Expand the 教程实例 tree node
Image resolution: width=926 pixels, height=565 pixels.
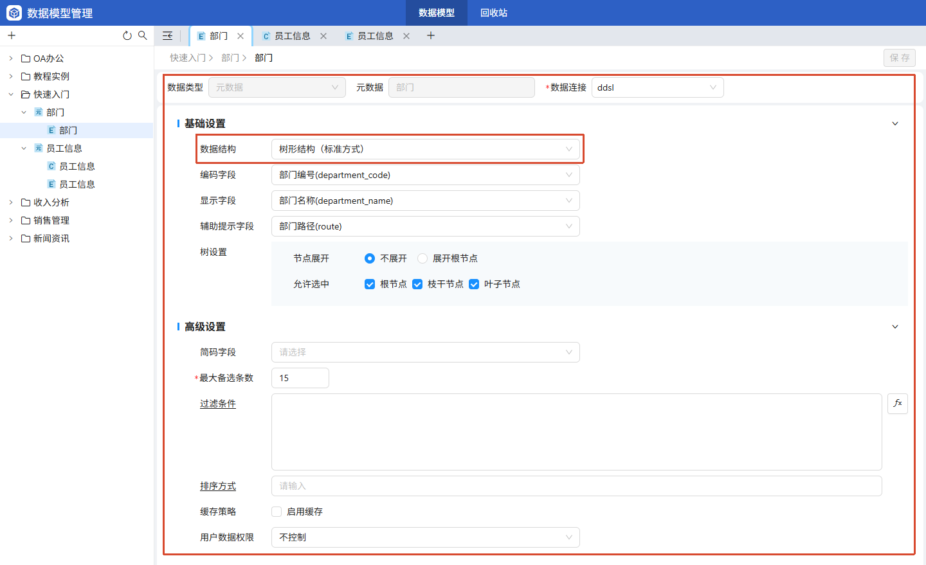coord(11,76)
